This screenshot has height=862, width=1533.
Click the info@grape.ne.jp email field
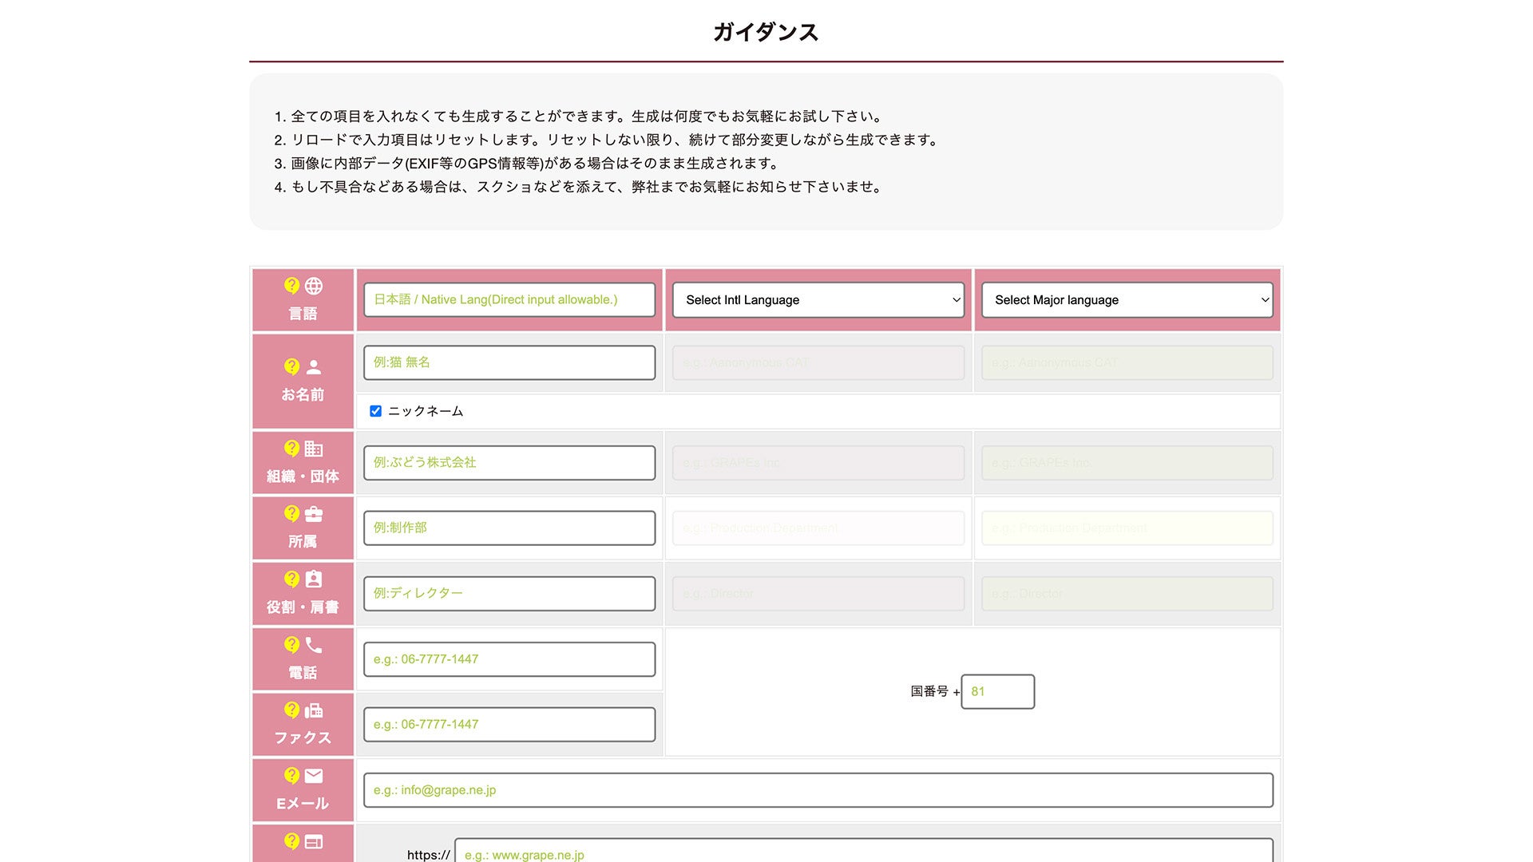pyautogui.click(x=818, y=790)
